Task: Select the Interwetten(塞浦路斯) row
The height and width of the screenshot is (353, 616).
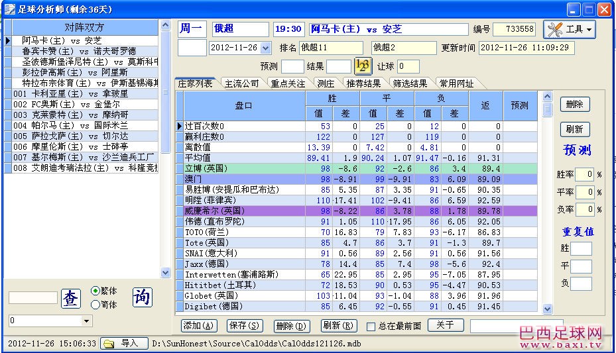Action: click(360, 275)
